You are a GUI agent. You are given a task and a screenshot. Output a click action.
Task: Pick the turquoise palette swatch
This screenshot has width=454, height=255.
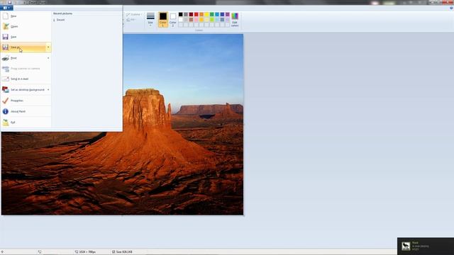[217, 14]
